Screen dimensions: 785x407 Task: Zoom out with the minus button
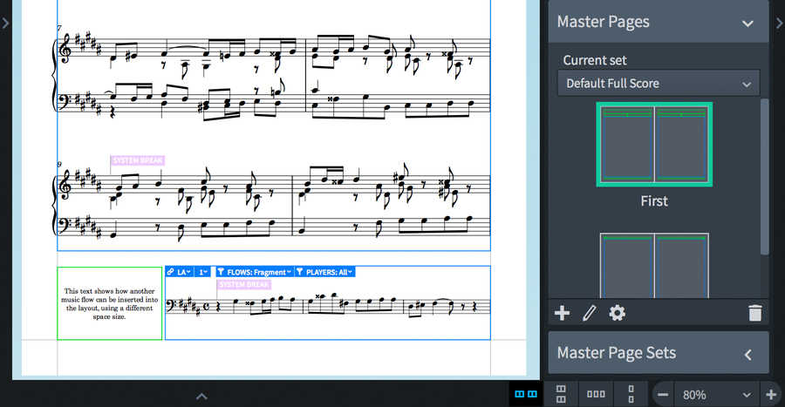663,395
